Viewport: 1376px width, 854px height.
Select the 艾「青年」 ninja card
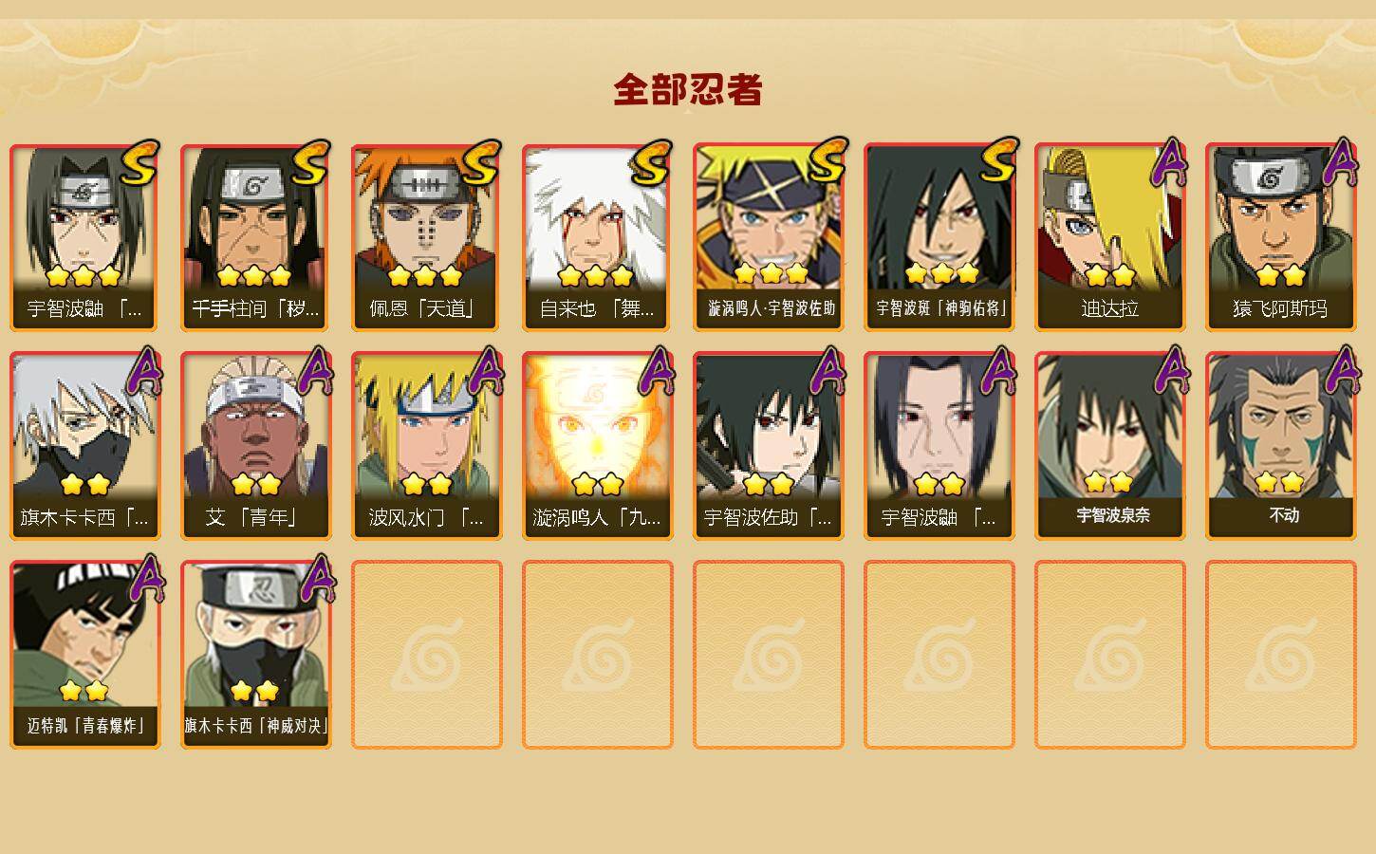coord(255,446)
